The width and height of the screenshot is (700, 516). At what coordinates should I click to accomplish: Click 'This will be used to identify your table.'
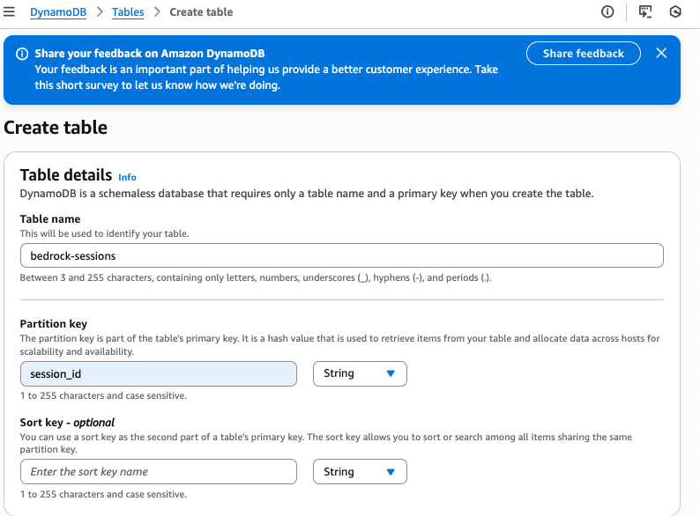click(104, 233)
